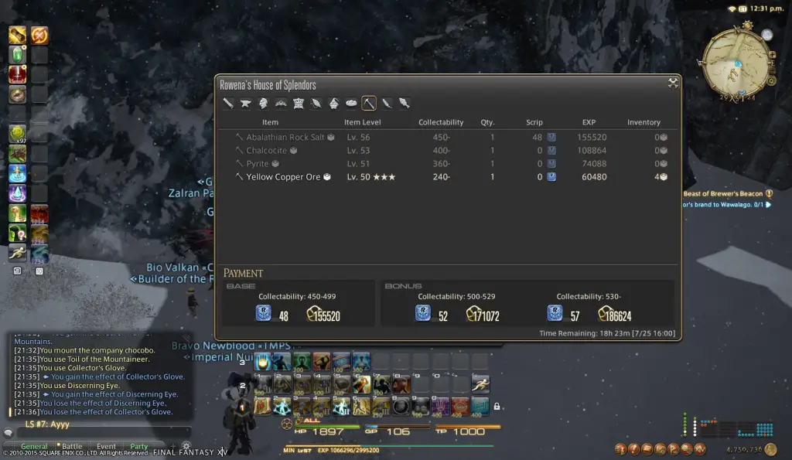Select the Goldsmith tiara tab icon

coord(281,103)
